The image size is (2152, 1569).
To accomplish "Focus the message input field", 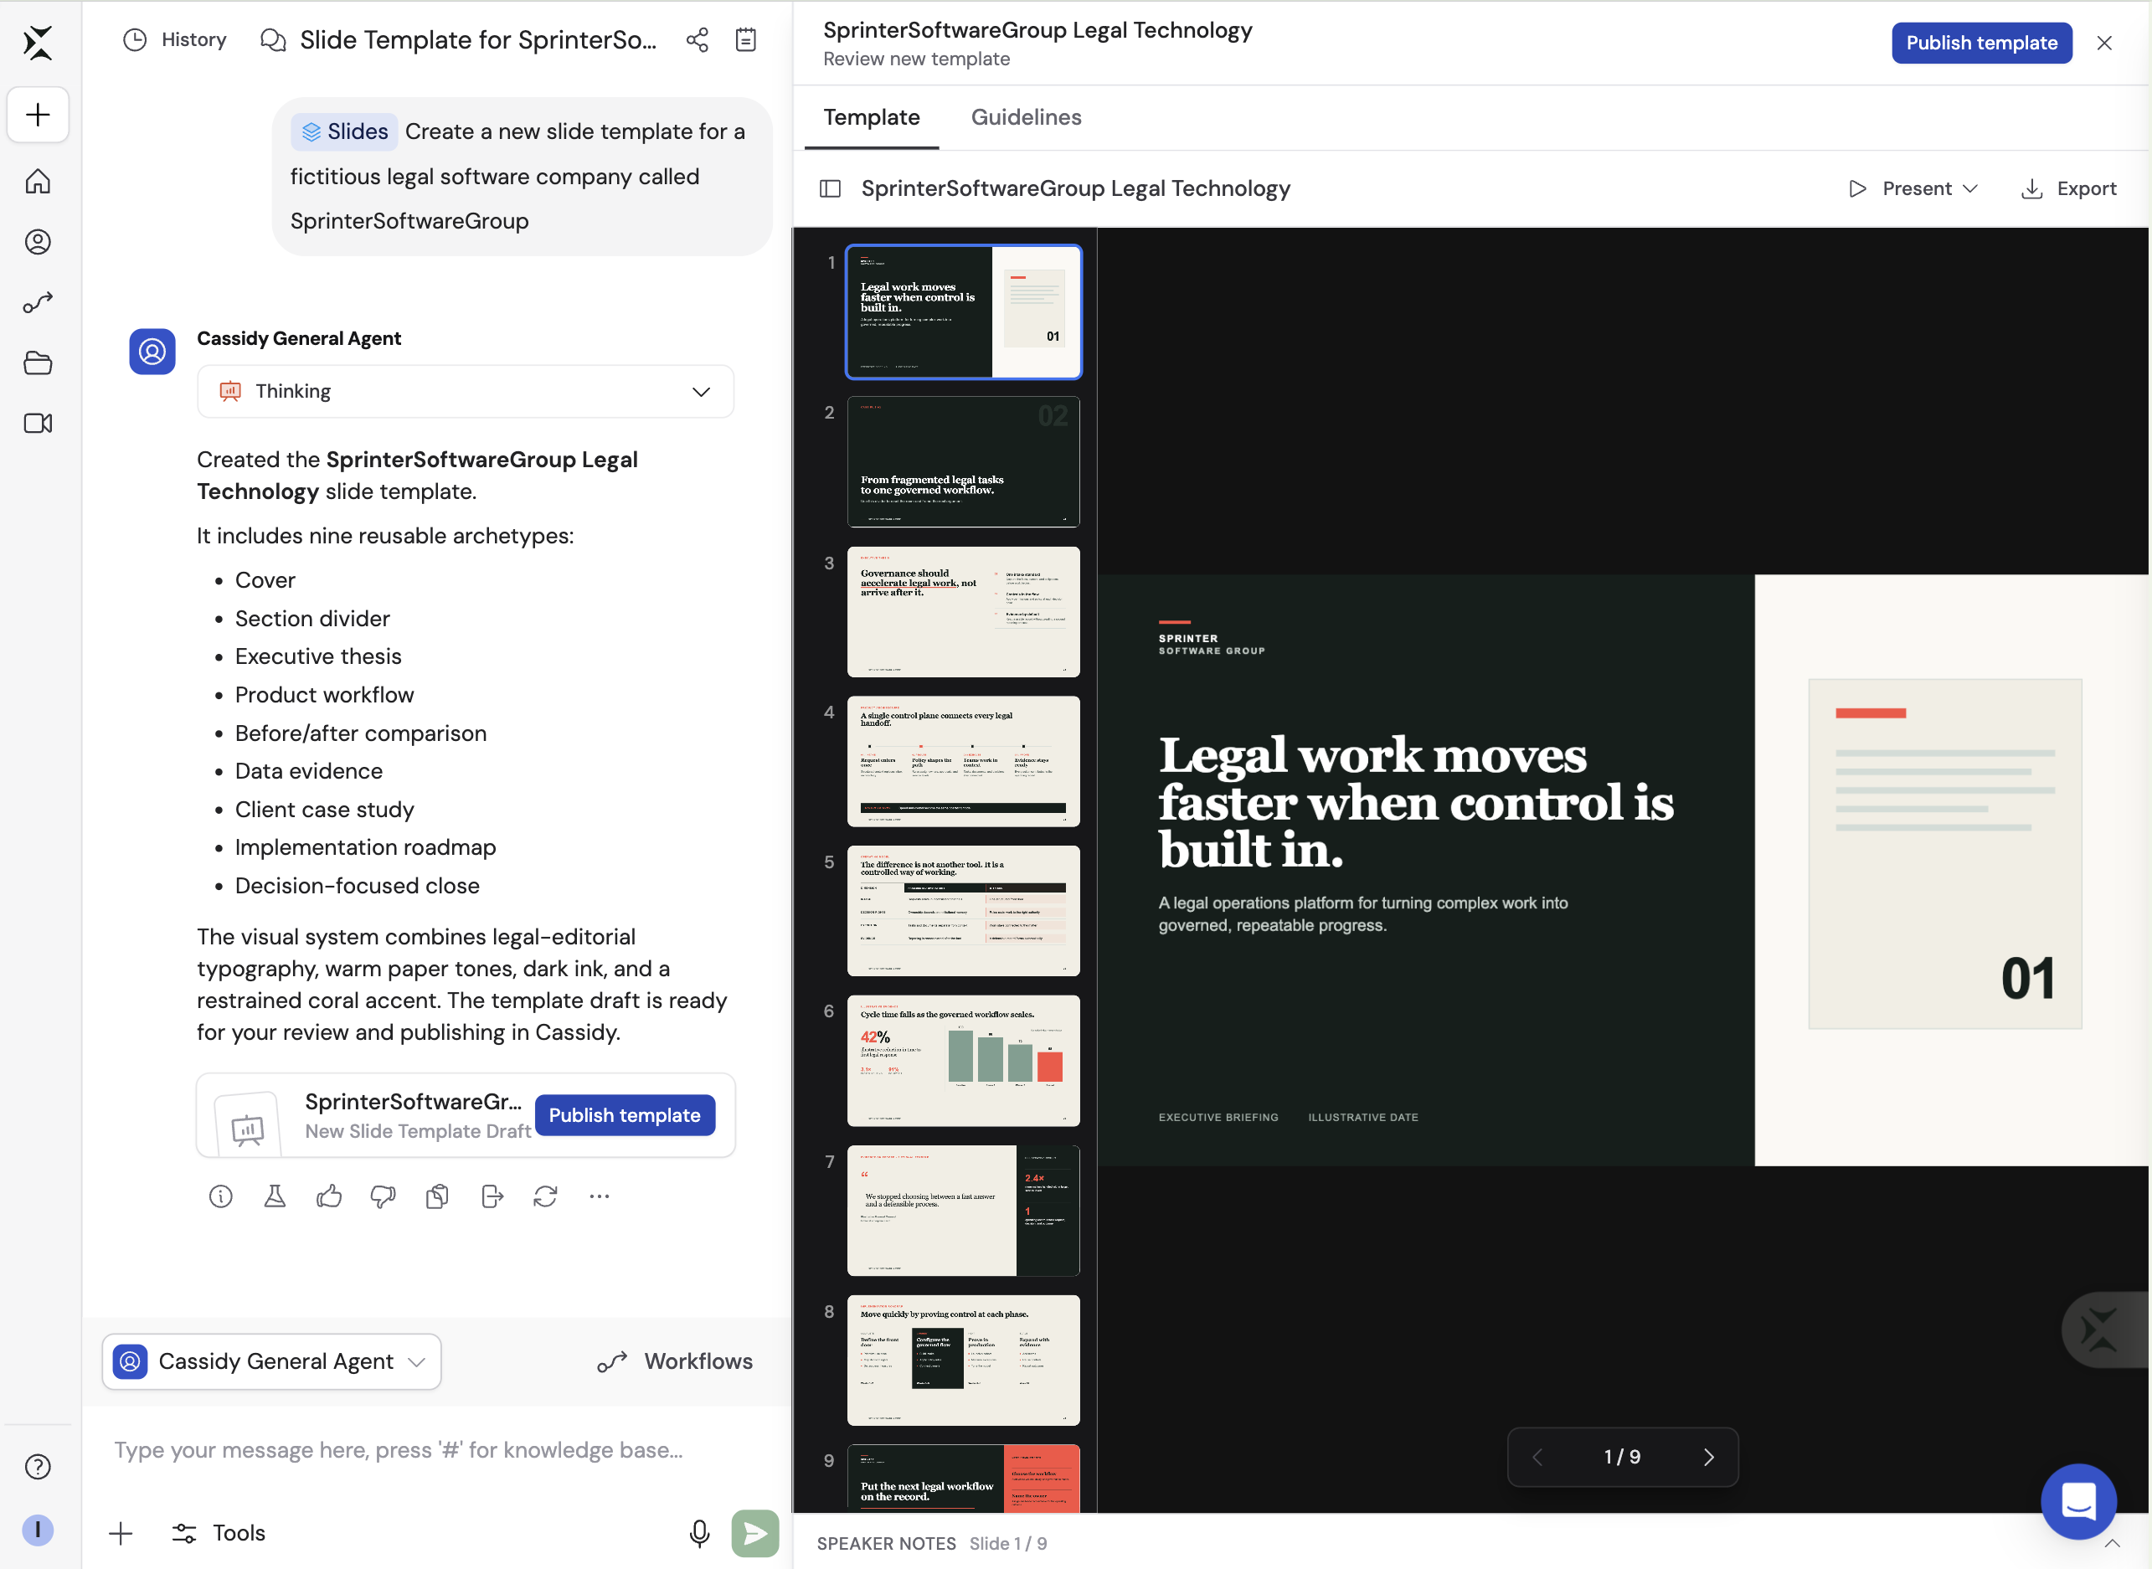I will point(437,1449).
